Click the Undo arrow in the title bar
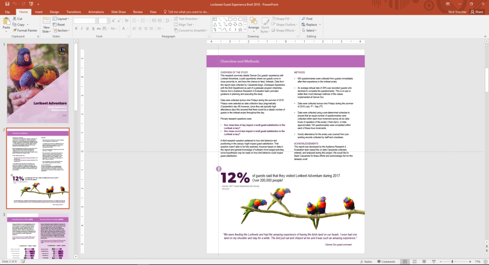The image size is (489, 265). [x=15, y=4]
